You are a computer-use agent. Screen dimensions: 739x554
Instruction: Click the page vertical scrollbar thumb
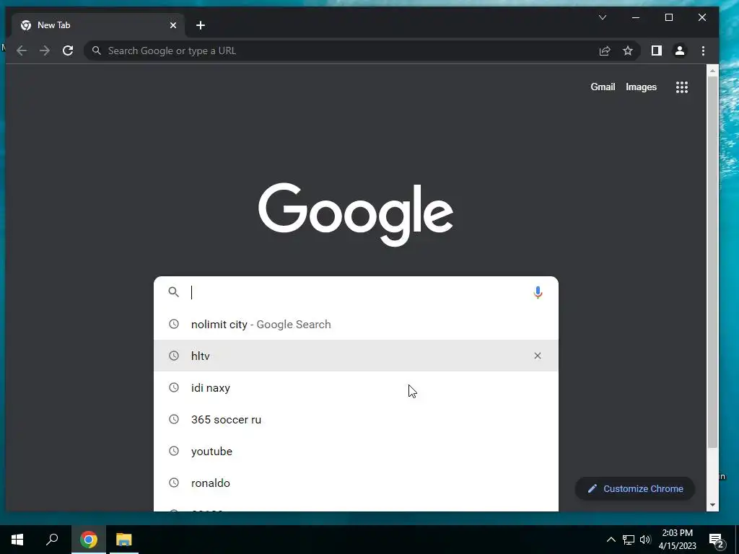[712, 261]
